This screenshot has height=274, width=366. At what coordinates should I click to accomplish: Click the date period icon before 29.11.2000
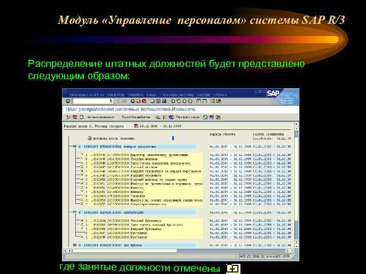[x=136, y=126]
